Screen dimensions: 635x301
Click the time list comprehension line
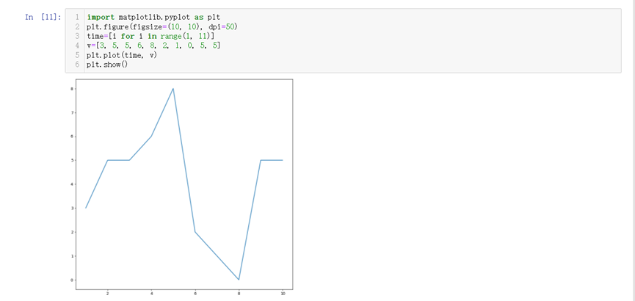[x=150, y=36]
